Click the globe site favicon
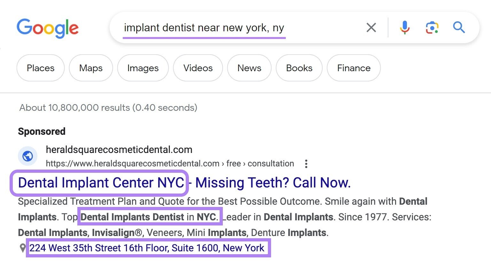 [28, 156]
